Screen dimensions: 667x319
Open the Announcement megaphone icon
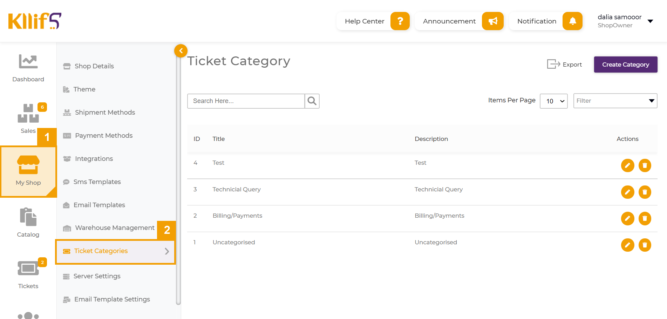click(492, 21)
